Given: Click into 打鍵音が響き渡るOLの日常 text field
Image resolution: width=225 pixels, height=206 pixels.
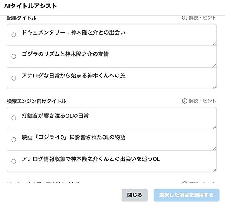Looking at the screenshot, I should tap(117, 118).
